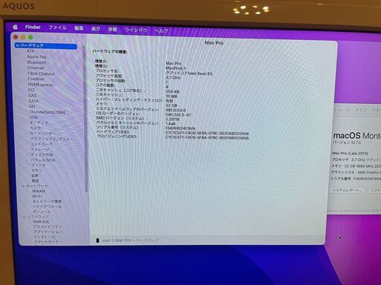Select Fibre Channel in the sidebar
The width and height of the screenshot is (381, 285).
pos(41,73)
